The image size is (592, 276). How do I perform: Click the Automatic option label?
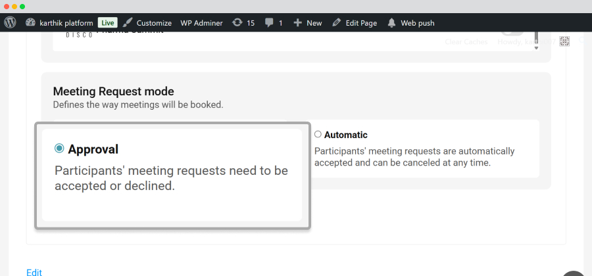346,135
